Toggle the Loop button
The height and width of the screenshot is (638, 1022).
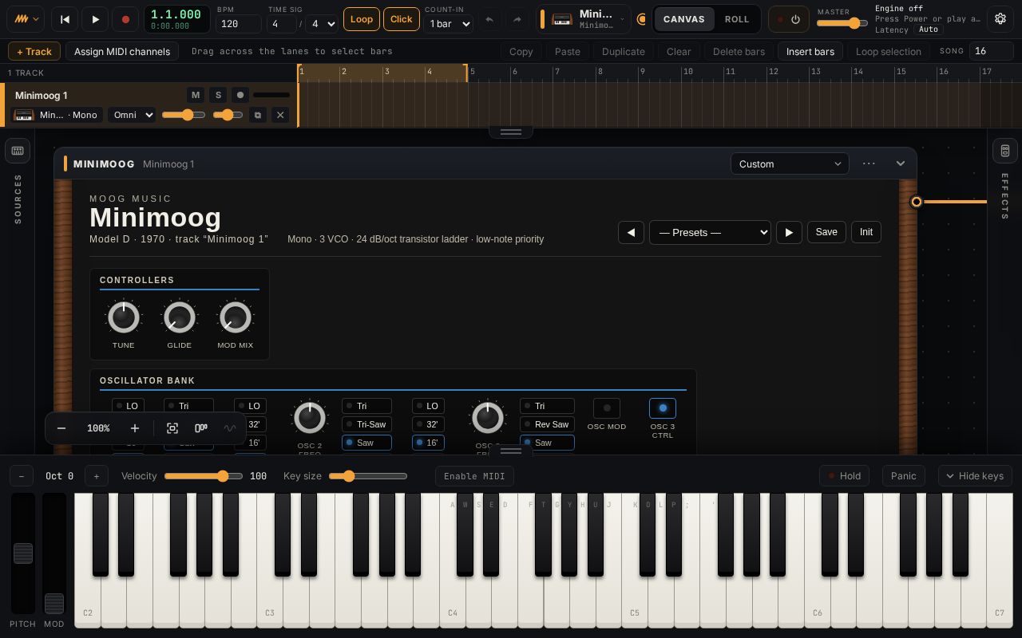tap(362, 19)
